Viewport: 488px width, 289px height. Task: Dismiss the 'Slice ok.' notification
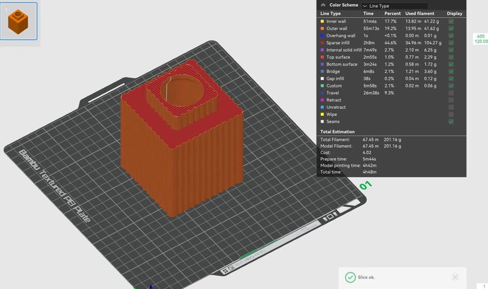click(455, 277)
